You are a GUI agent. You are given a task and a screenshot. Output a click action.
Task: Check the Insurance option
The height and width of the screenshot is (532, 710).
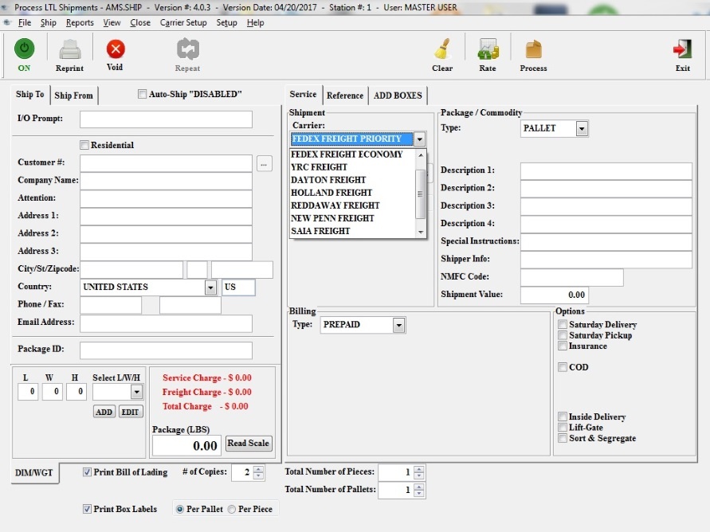point(563,346)
